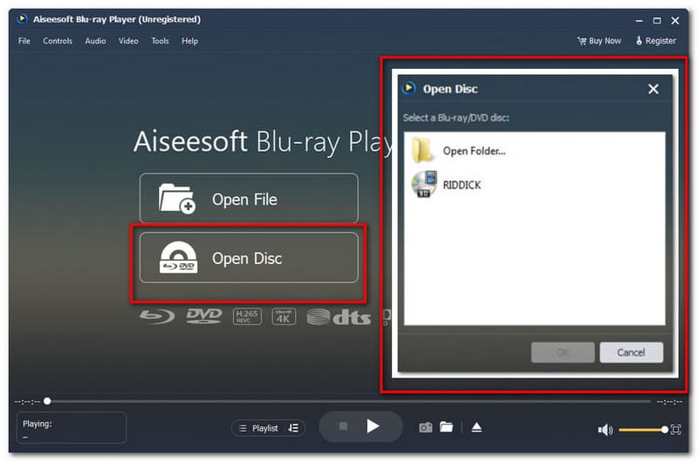The image size is (698, 462).
Task: Cancel the Open Disc dialog
Action: (x=631, y=352)
